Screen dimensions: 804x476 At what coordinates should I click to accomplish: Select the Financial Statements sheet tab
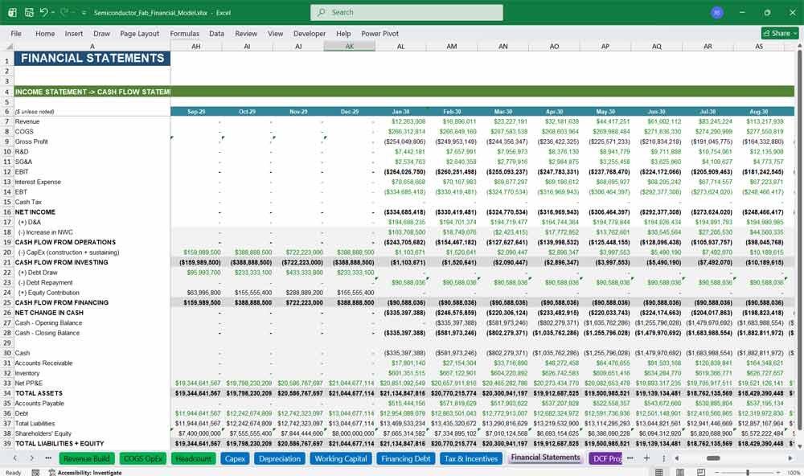tap(545, 458)
